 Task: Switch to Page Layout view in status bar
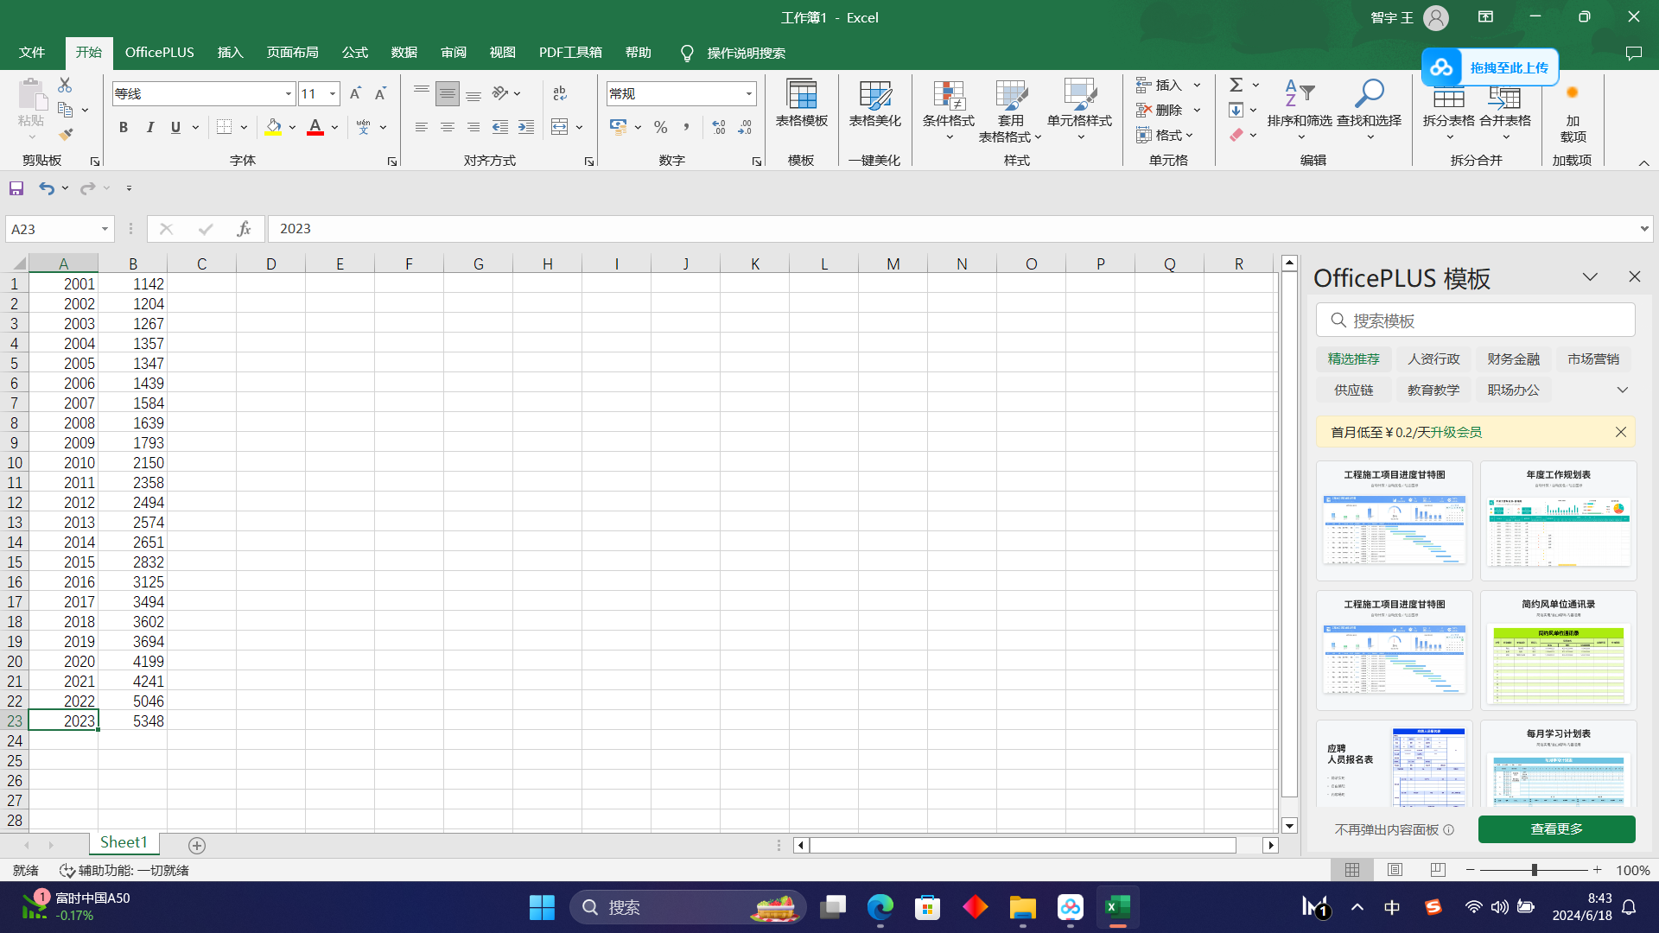[x=1395, y=870]
